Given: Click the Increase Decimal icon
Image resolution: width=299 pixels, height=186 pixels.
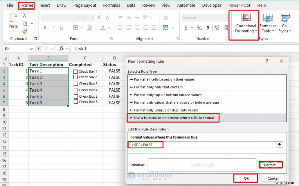Looking at the screenshot, I should coord(217,28).
